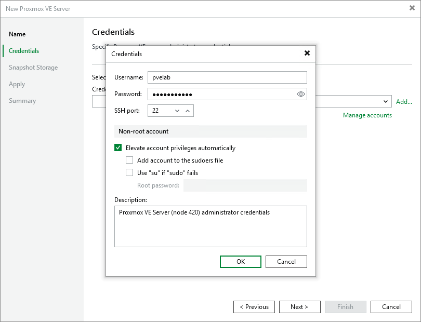Click the Next button to proceed

(x=299, y=306)
